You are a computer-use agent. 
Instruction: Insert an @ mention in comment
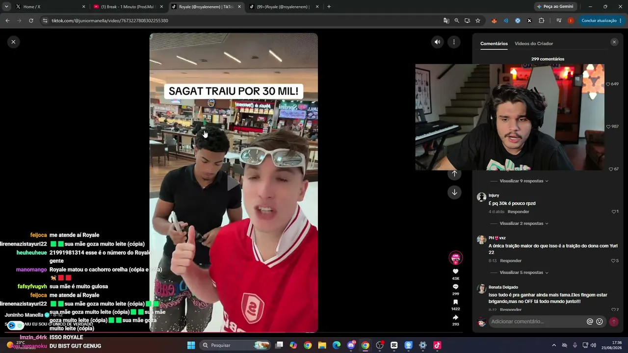pyautogui.click(x=590, y=322)
